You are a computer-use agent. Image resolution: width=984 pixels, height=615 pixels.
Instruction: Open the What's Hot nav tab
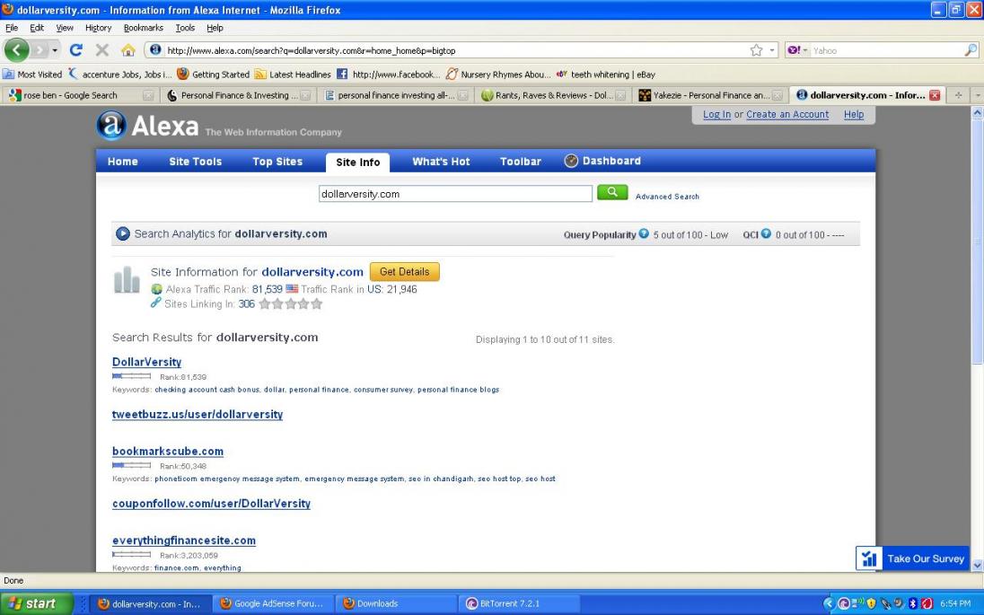pyautogui.click(x=441, y=162)
